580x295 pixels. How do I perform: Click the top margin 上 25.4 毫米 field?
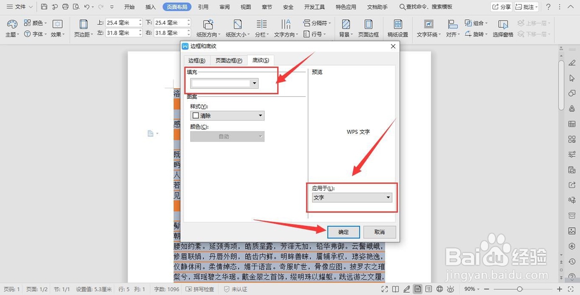pos(124,23)
